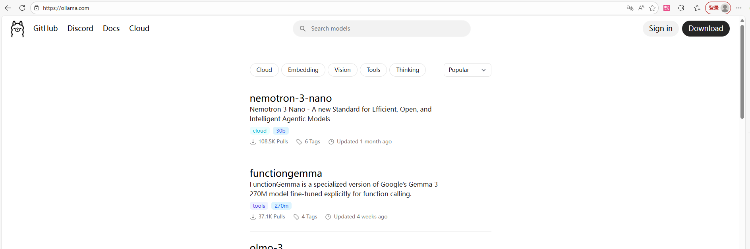Click the Download button

[706, 28]
